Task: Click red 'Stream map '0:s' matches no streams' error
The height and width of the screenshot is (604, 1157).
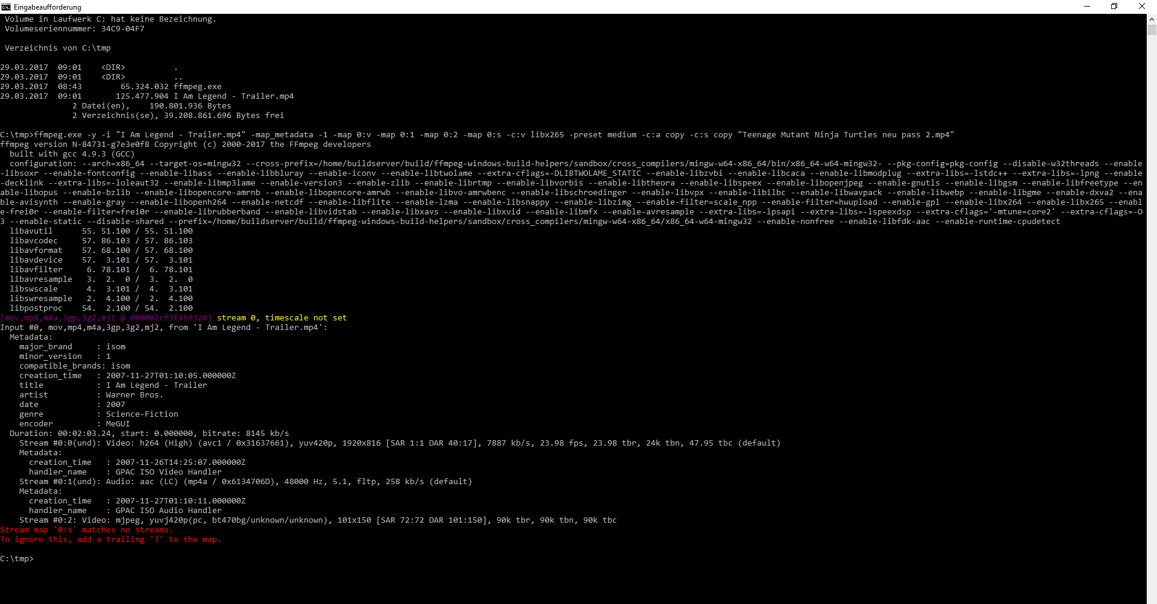Action: coord(87,530)
